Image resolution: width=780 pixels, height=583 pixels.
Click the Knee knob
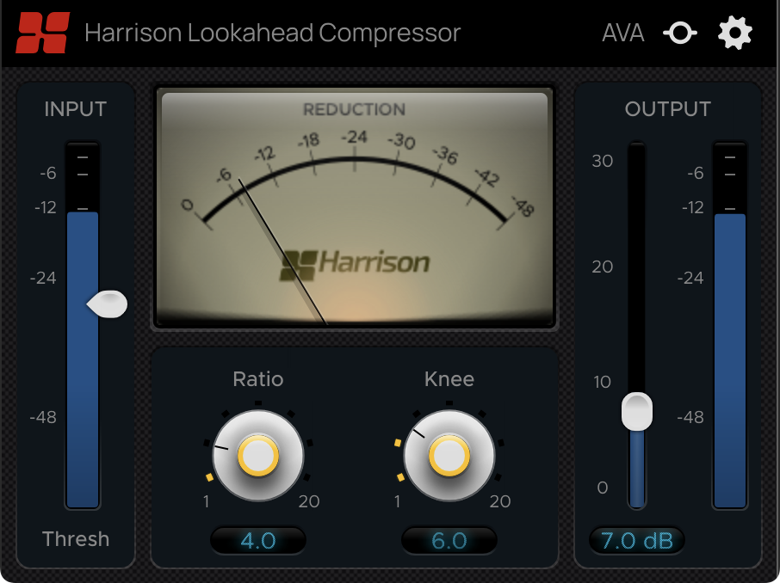(449, 455)
